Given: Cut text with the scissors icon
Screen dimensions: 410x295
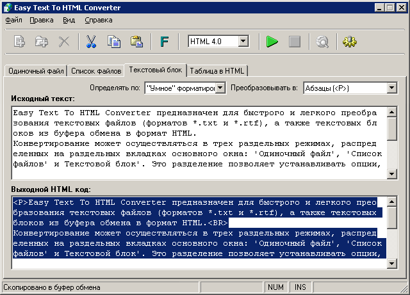Looking at the screenshot, I should point(91,42).
